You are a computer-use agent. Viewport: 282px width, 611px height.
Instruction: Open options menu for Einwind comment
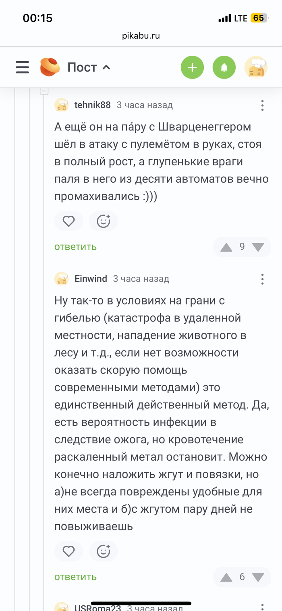pos(262,279)
